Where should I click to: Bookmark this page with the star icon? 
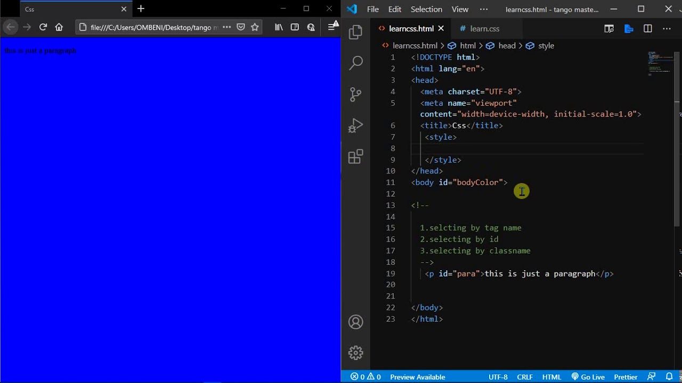[255, 27]
